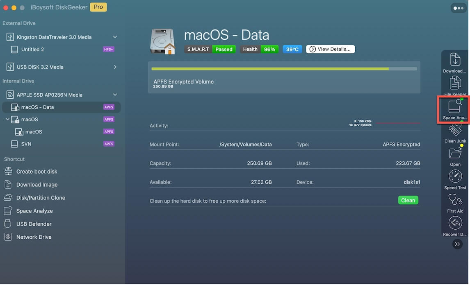
Task: Open Create boot disk shortcut
Action: [x=37, y=172]
